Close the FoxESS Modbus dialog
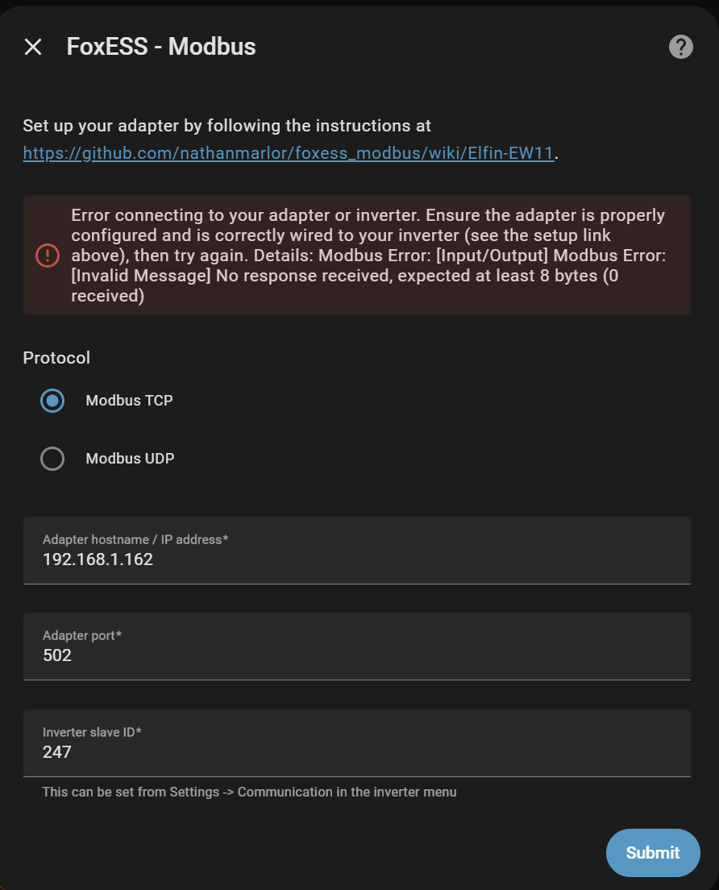This screenshot has height=890, width=719. click(x=33, y=47)
